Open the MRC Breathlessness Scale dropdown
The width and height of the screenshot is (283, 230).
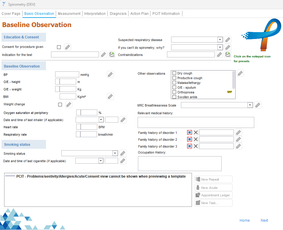(x=250, y=105)
